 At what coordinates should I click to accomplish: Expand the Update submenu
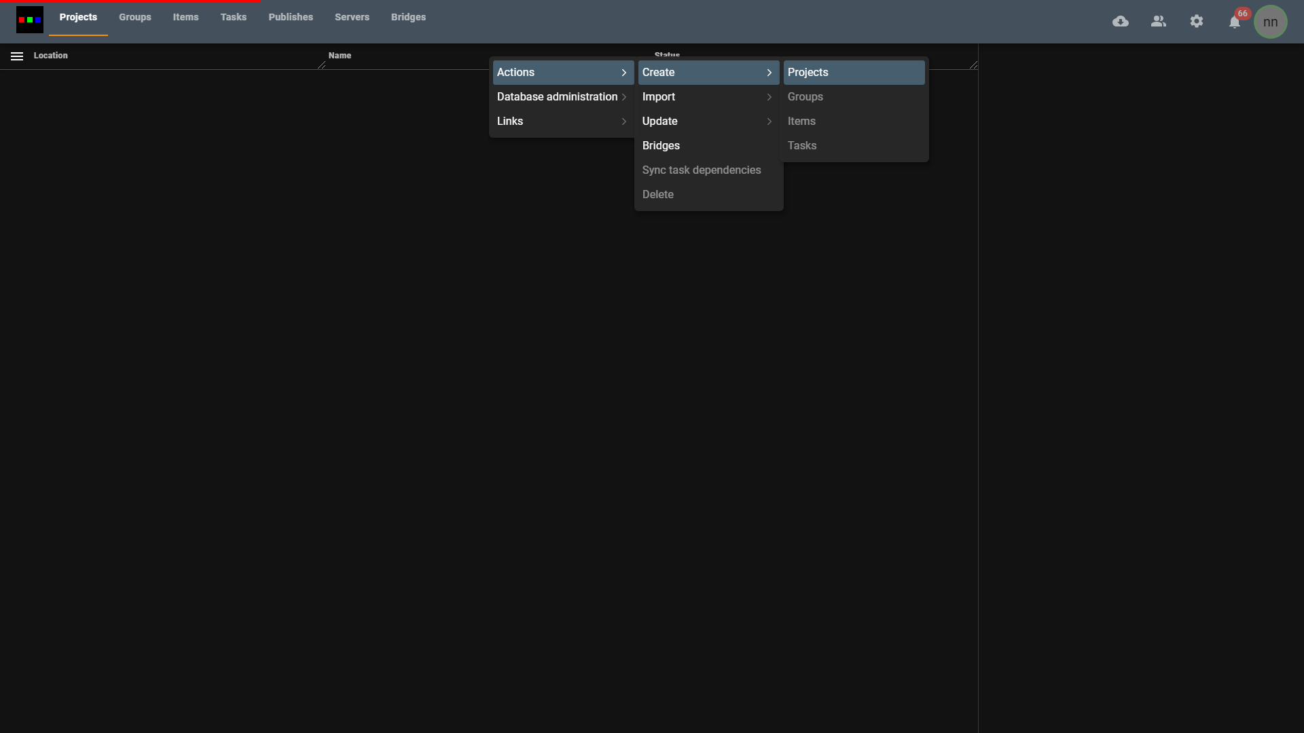click(660, 121)
